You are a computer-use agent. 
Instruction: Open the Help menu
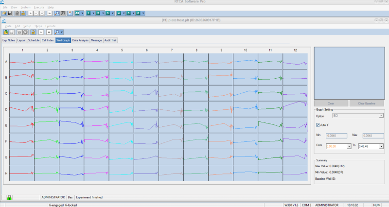coord(51,7)
